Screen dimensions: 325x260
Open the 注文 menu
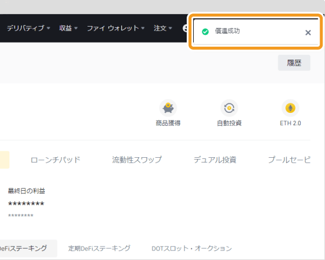(160, 28)
